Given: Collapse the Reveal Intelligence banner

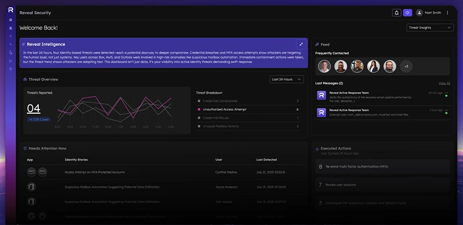Looking at the screenshot, I should 301,44.
